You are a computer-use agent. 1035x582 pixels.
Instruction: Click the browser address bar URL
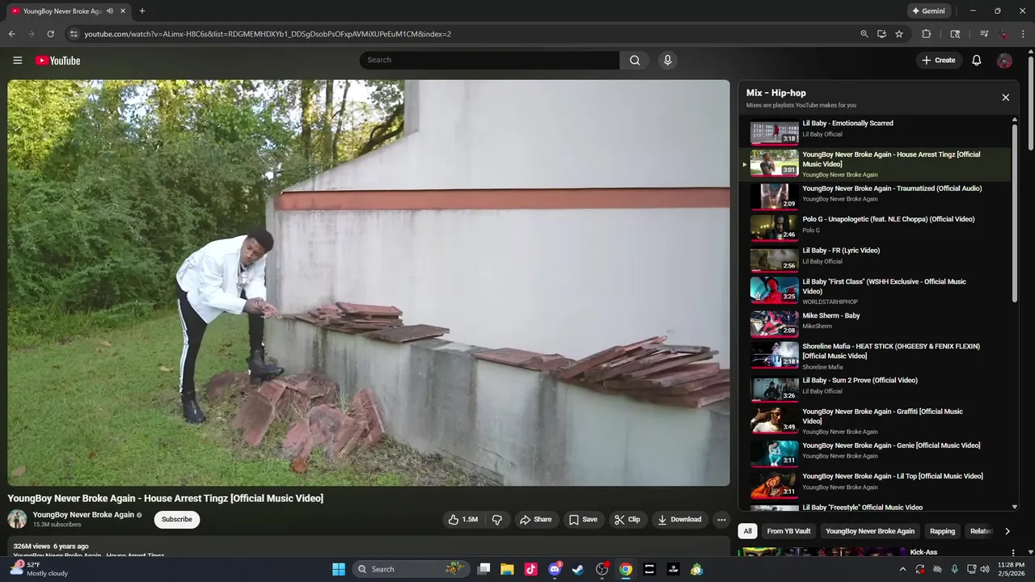(268, 34)
